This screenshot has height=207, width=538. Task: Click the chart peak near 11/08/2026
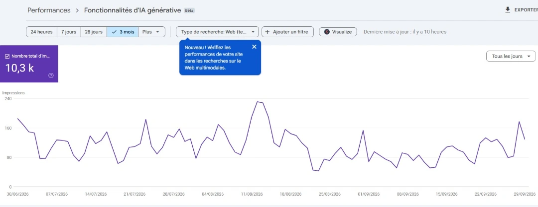[258, 102]
